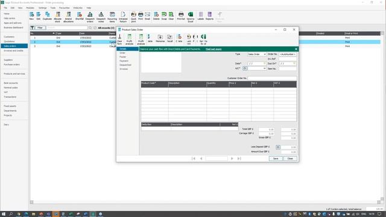Screen dimensions: 386x217
Task: Click the New order toolbar icon
Action: click(x=31, y=16)
